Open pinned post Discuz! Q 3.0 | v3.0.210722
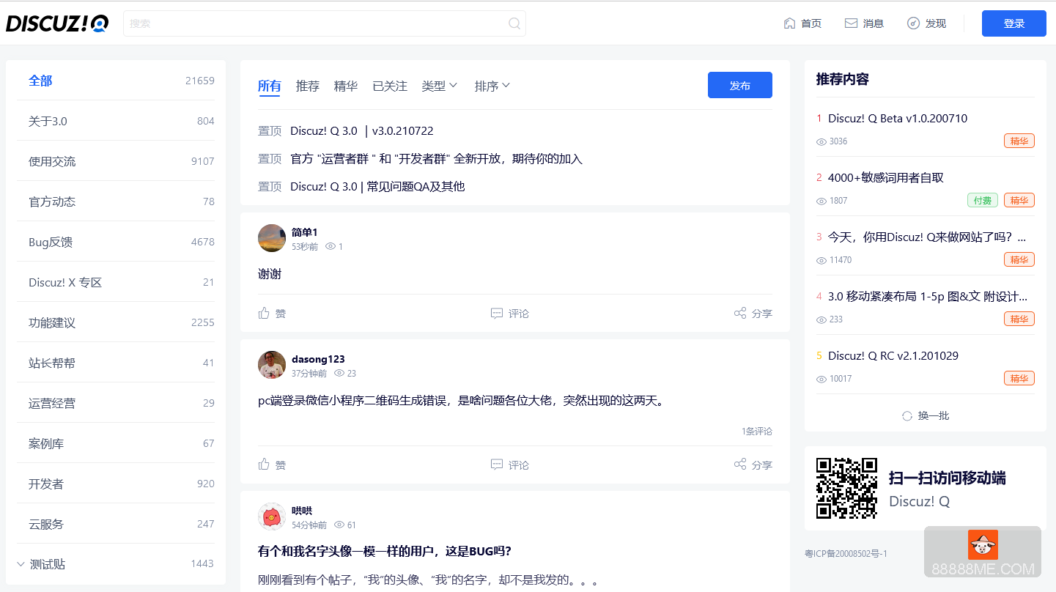 point(362,131)
